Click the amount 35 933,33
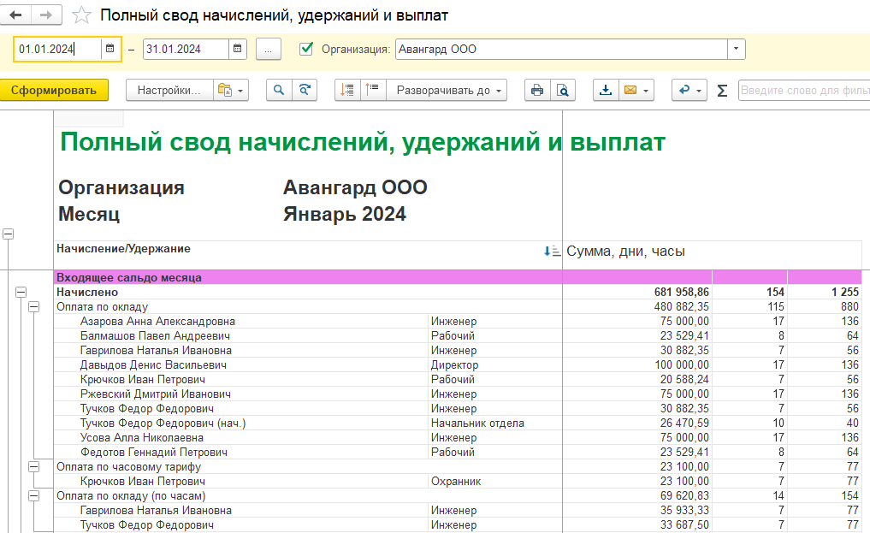Viewport: 870px width, 533px height. tap(684, 510)
